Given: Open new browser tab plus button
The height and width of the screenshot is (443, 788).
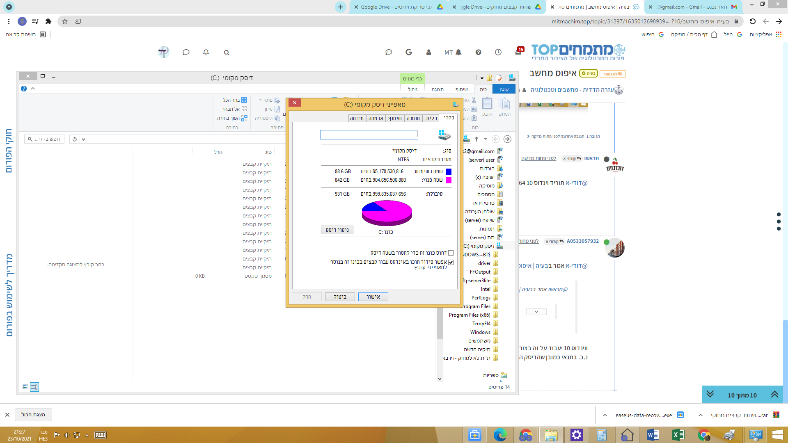Looking at the screenshot, I should (341, 7).
